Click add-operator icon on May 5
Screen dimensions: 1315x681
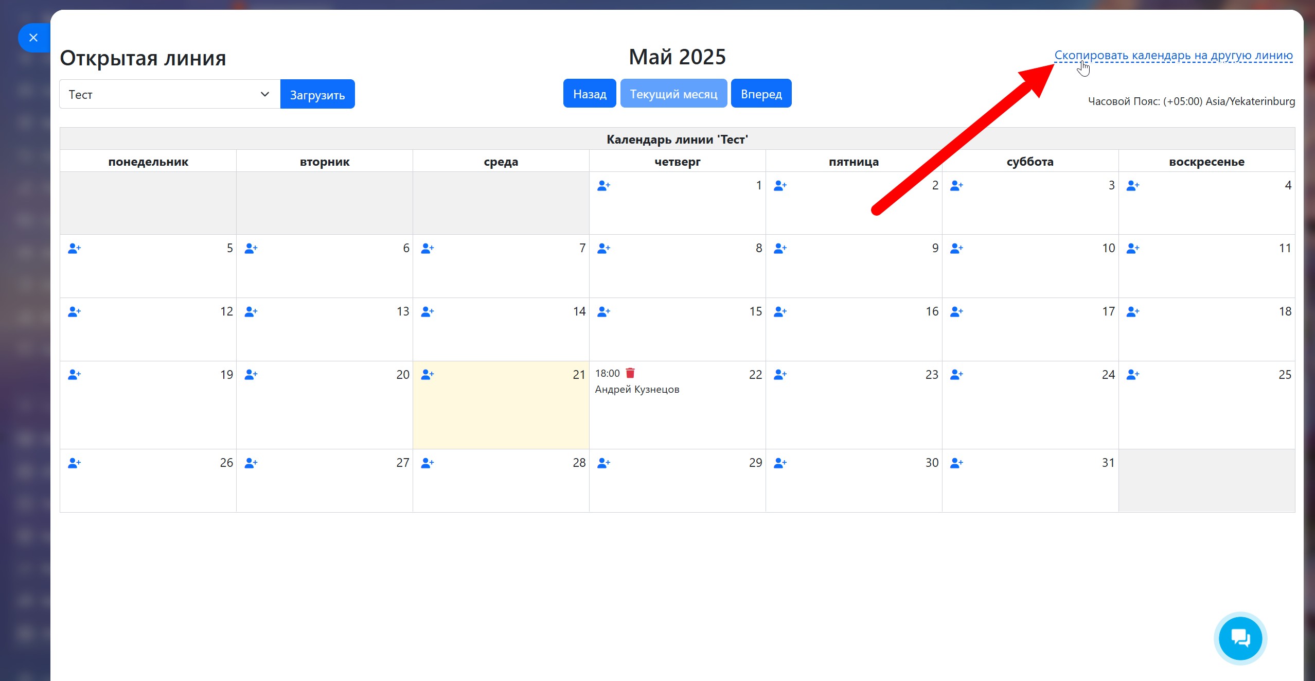[74, 249]
